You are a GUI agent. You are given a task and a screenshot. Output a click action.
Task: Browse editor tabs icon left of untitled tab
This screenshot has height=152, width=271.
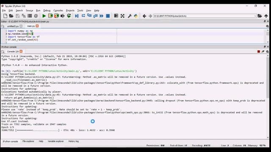tap(3, 26)
